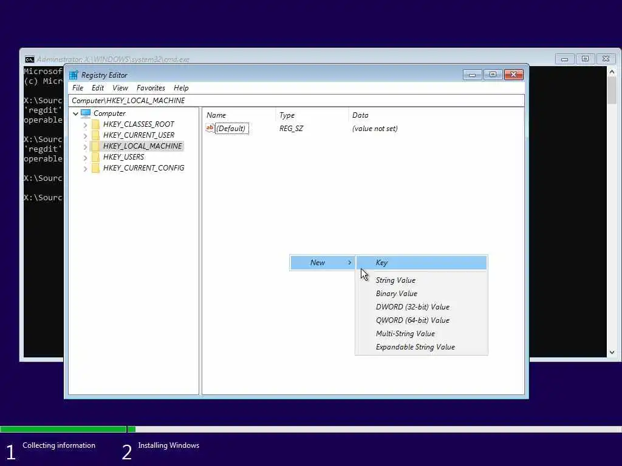
Task: Open the Favorites menu
Action: [151, 88]
